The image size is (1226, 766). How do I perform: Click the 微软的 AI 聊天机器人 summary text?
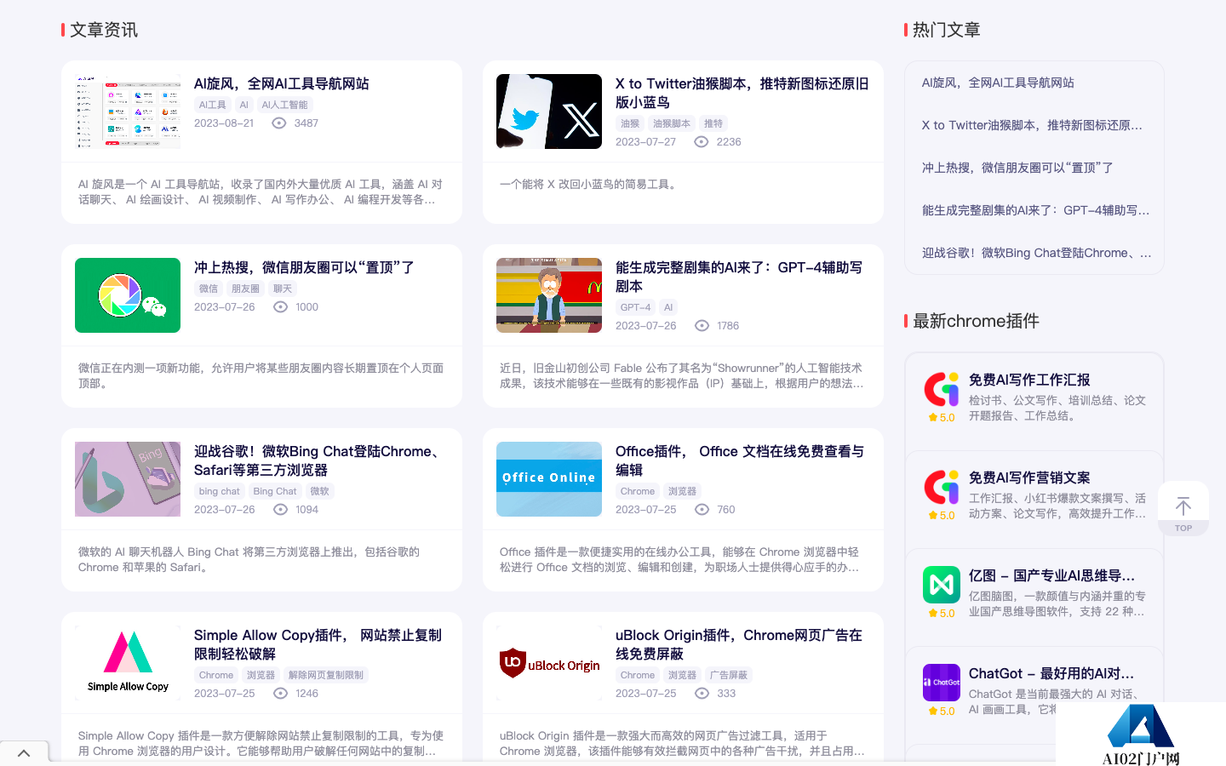click(x=249, y=559)
